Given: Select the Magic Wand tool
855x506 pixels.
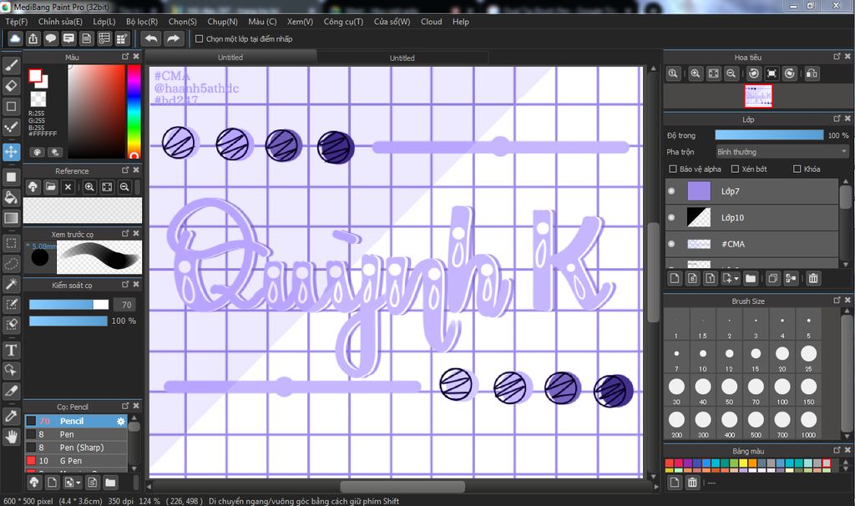Looking at the screenshot, I should click(11, 284).
